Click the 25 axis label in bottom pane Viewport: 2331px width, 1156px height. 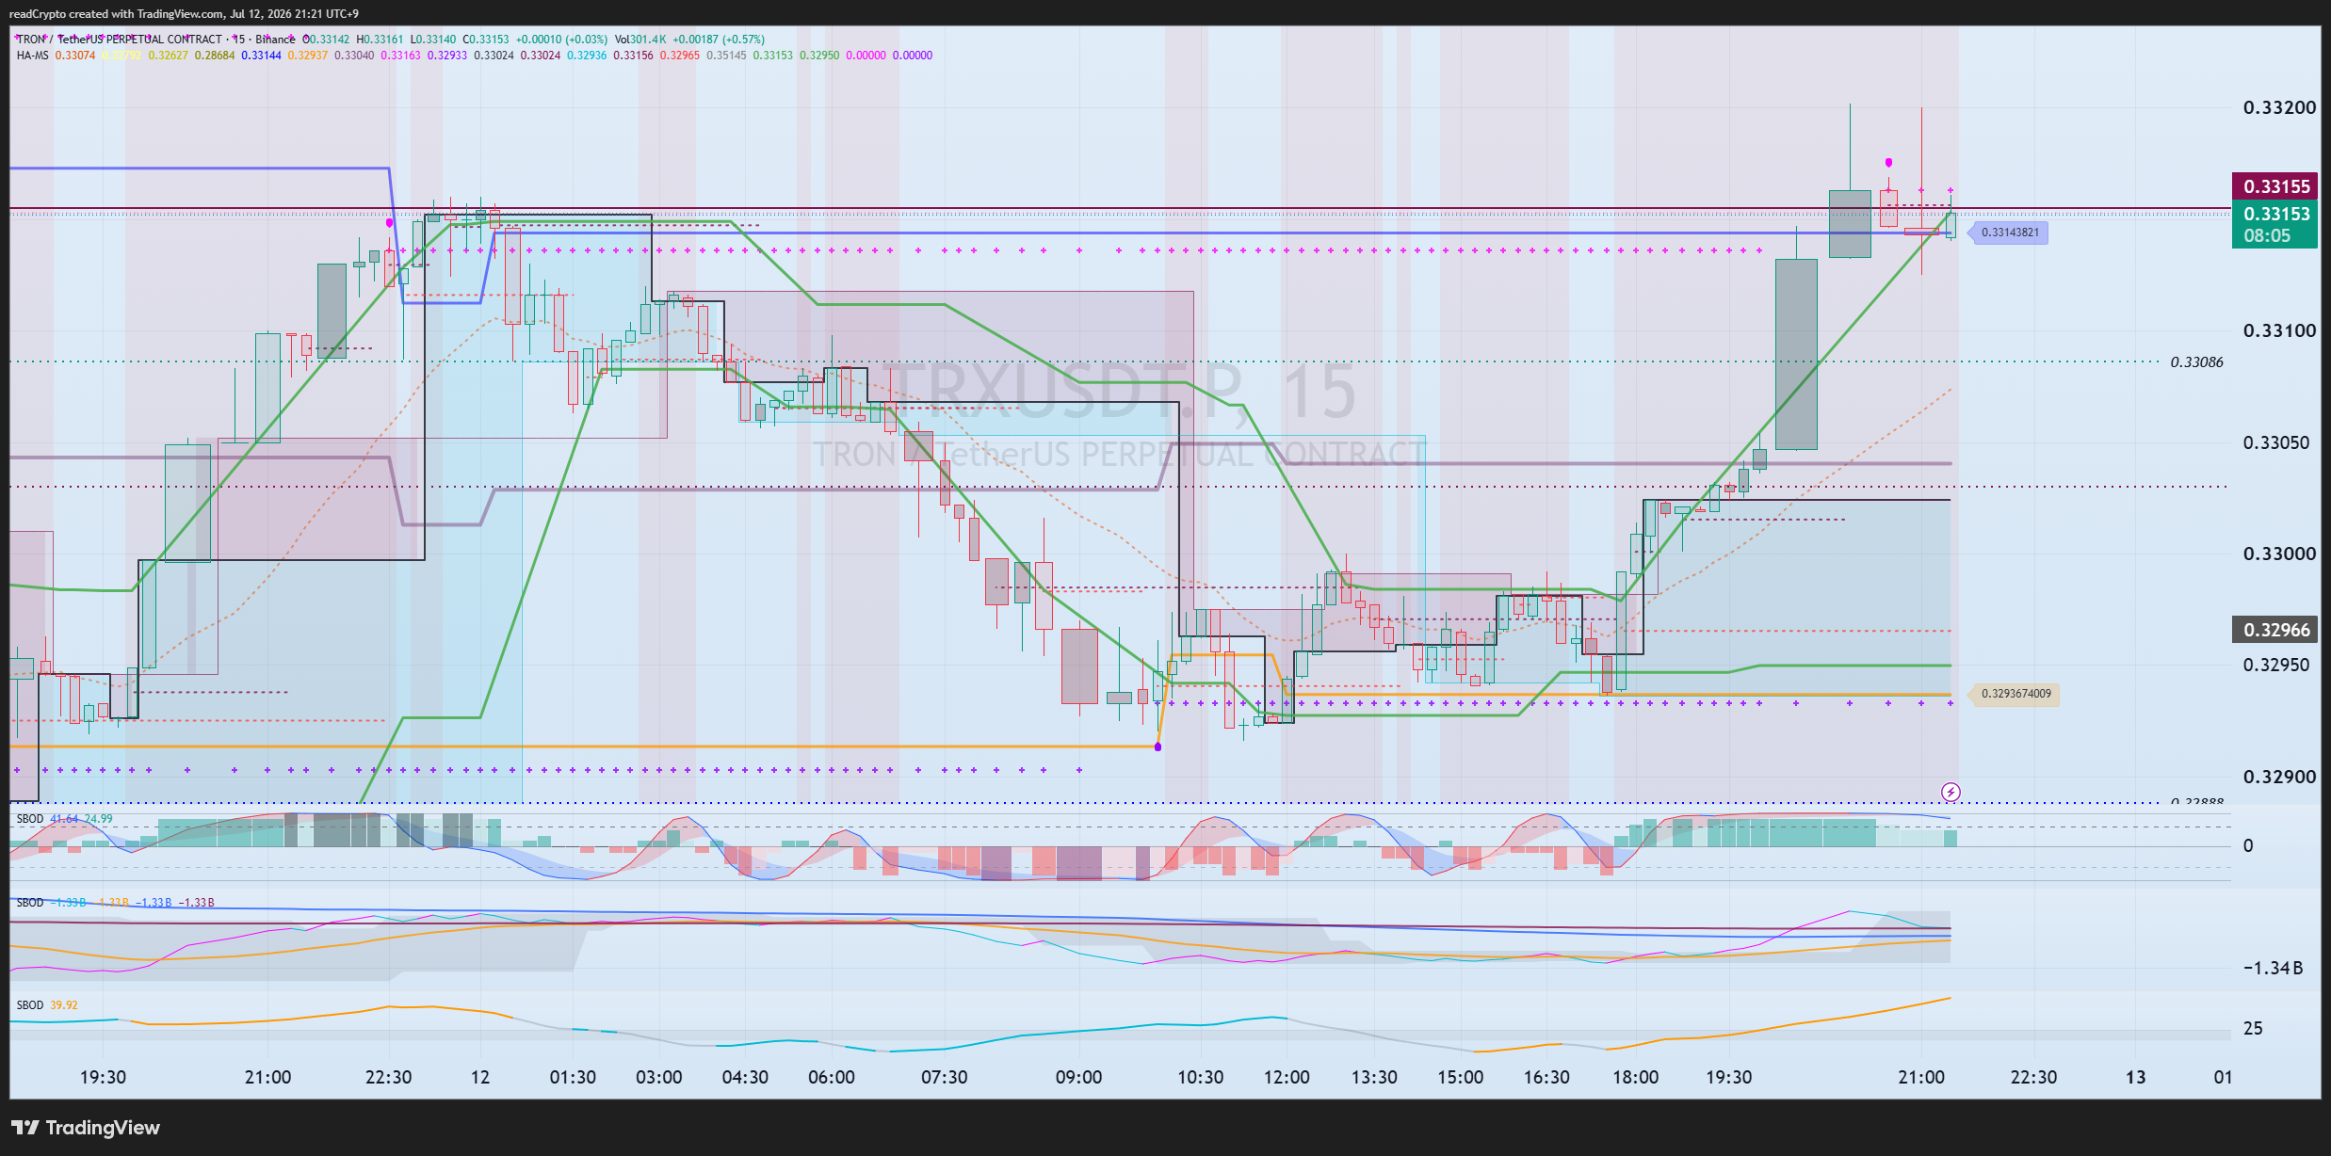(2253, 1028)
